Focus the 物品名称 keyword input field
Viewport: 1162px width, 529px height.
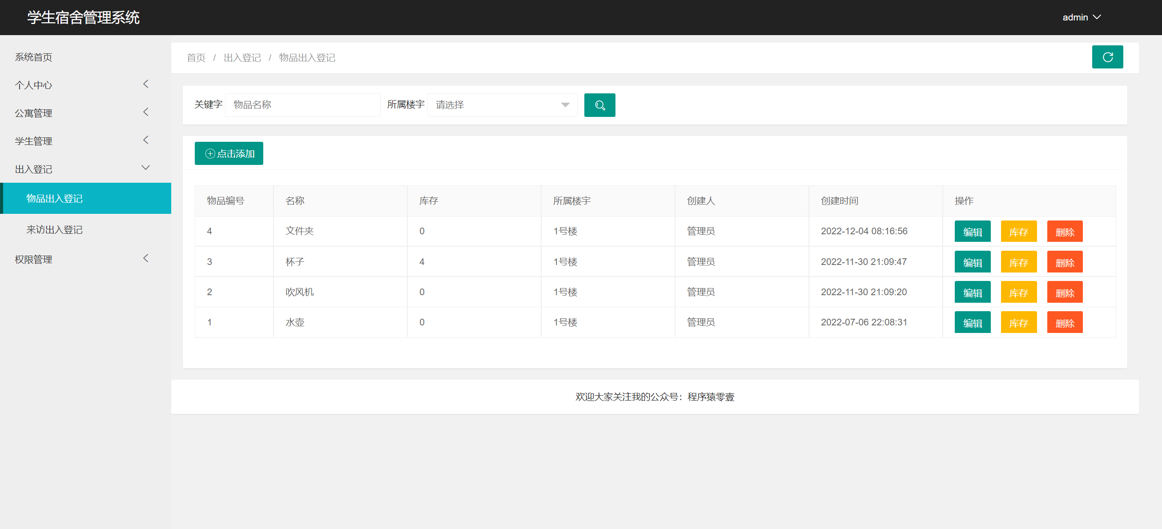click(x=302, y=105)
